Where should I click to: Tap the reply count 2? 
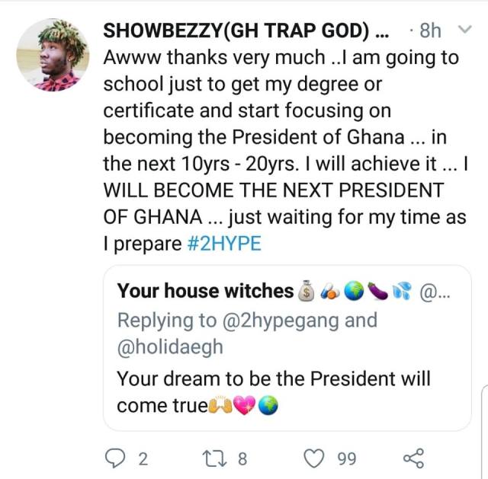tap(143, 458)
